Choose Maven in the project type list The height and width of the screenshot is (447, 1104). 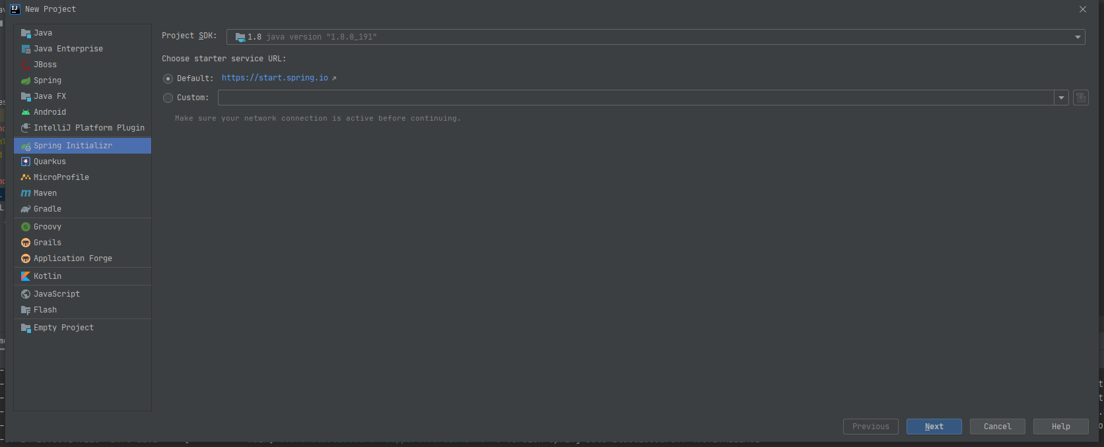coord(83,193)
